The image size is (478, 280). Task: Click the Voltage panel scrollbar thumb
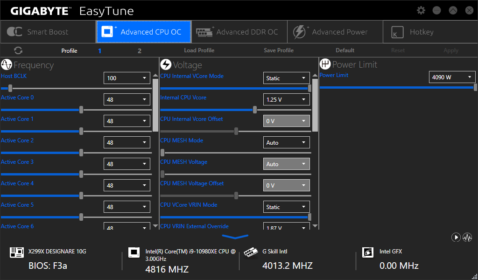click(315, 105)
